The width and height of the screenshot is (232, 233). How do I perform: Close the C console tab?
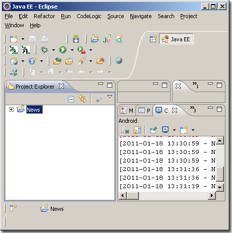[x=175, y=110]
